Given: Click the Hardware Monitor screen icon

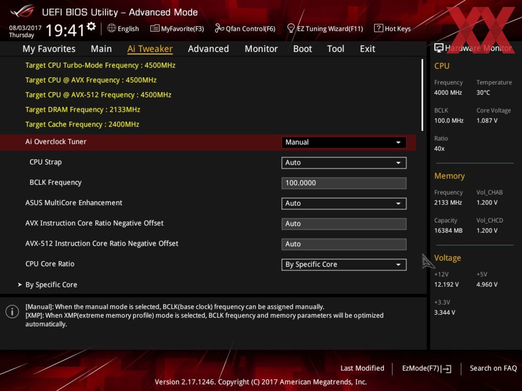Looking at the screenshot, I should point(438,48).
